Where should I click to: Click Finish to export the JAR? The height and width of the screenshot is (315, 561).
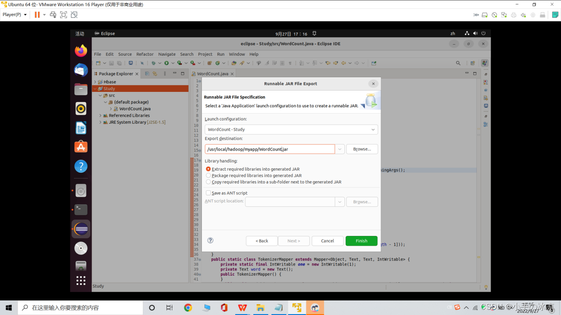[361, 241]
